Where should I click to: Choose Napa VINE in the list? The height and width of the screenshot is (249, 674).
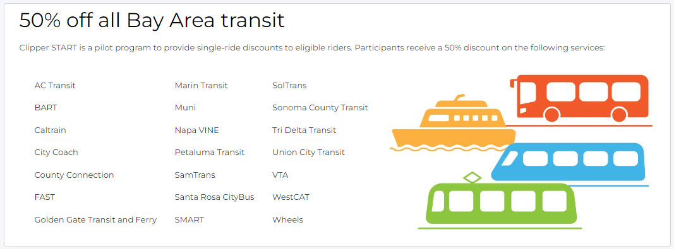coord(197,130)
